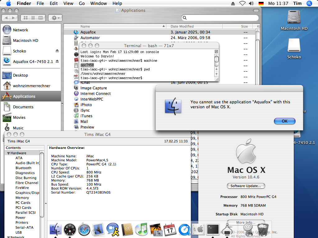318x238 pixels.
Task: Open Address Book in the Dock
Action: [x=127, y=230]
